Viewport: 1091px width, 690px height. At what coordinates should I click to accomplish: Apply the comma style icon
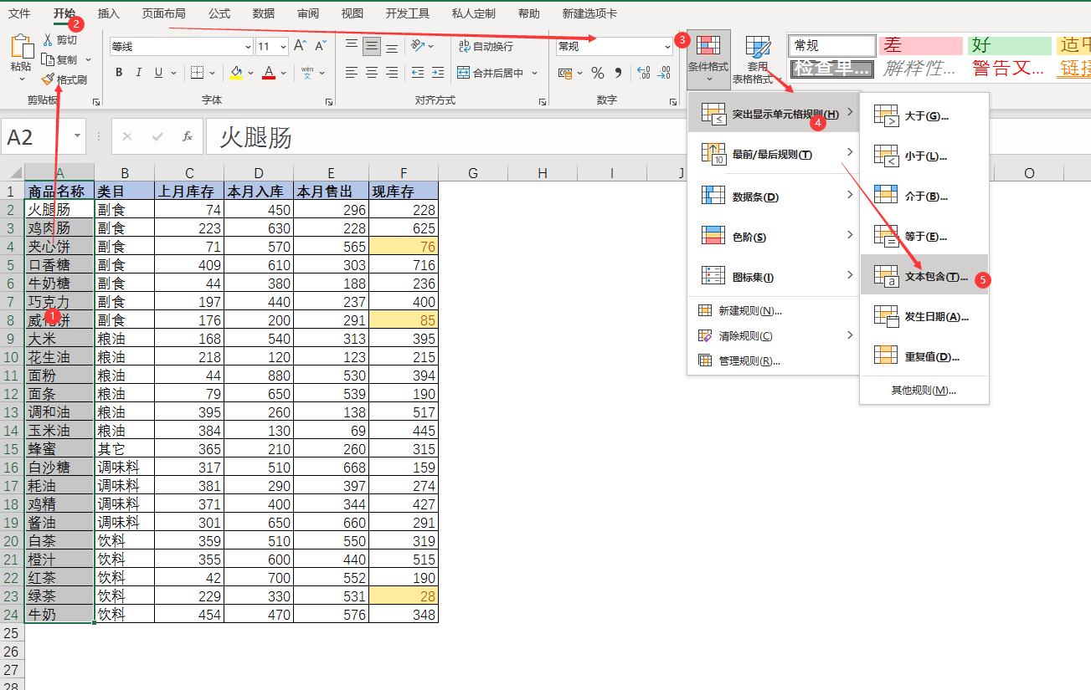618,73
